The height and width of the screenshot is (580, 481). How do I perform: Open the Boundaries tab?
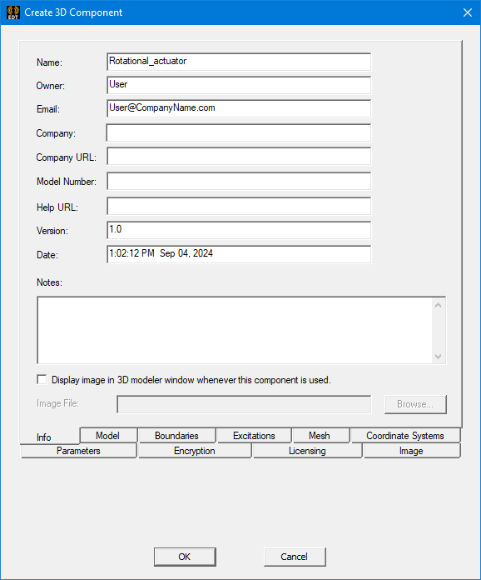click(x=177, y=435)
